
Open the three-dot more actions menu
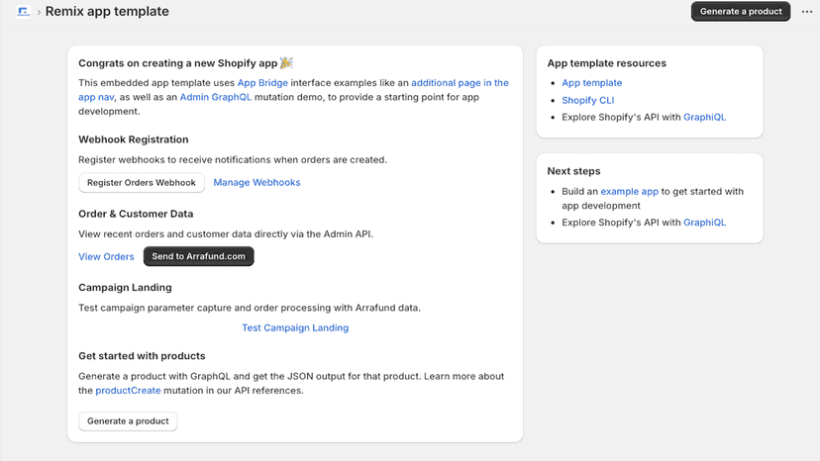807,12
